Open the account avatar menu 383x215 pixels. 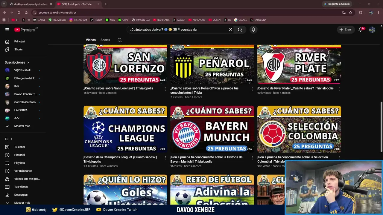(x=372, y=30)
